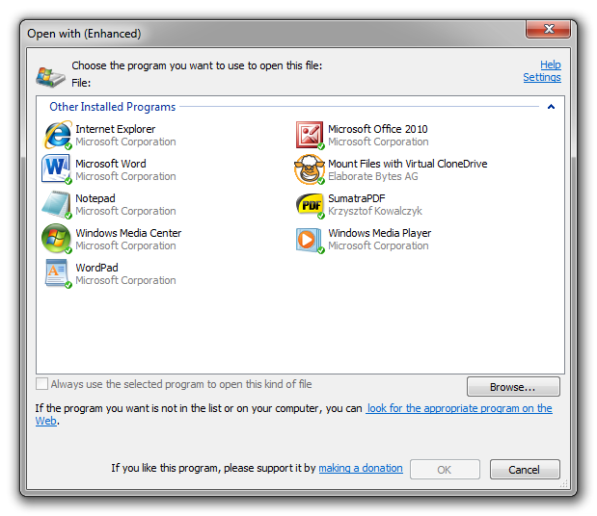Collapse the Other Installed Programs group
597x516 pixels.
[551, 107]
